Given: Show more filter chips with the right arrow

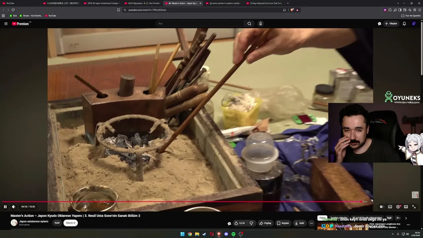Looking at the screenshot, I should (406, 218).
